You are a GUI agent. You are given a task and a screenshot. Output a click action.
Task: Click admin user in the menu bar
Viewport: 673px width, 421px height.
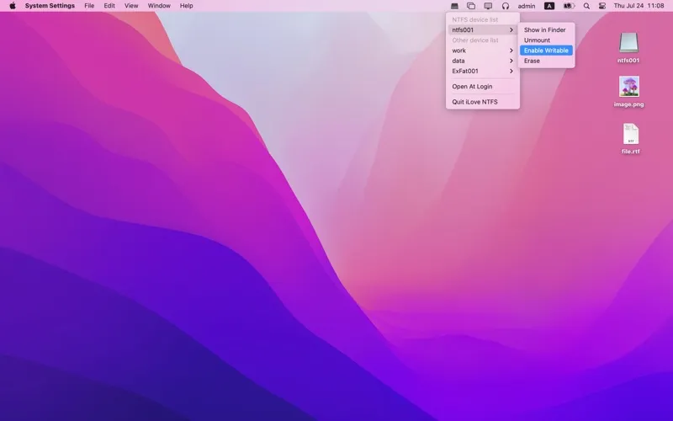(527, 6)
